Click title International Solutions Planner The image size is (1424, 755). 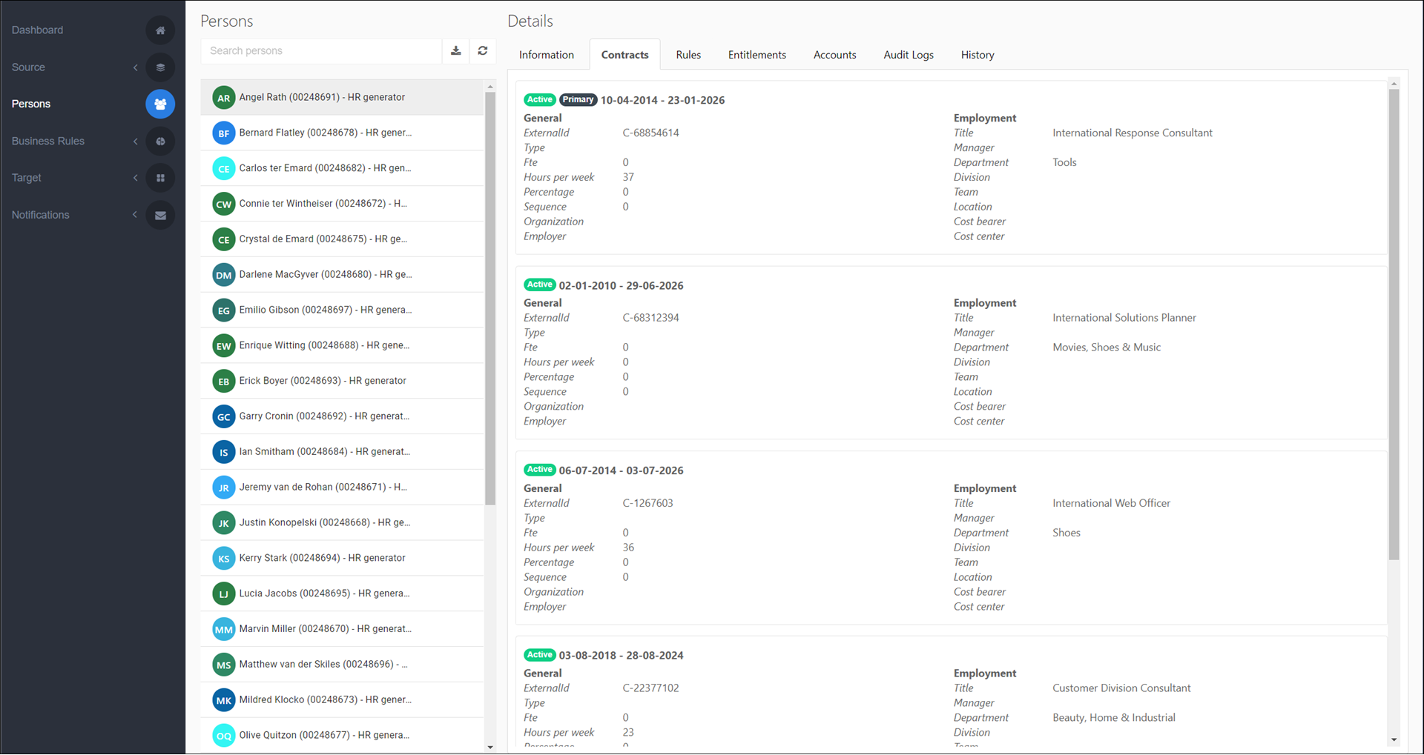click(x=1124, y=318)
